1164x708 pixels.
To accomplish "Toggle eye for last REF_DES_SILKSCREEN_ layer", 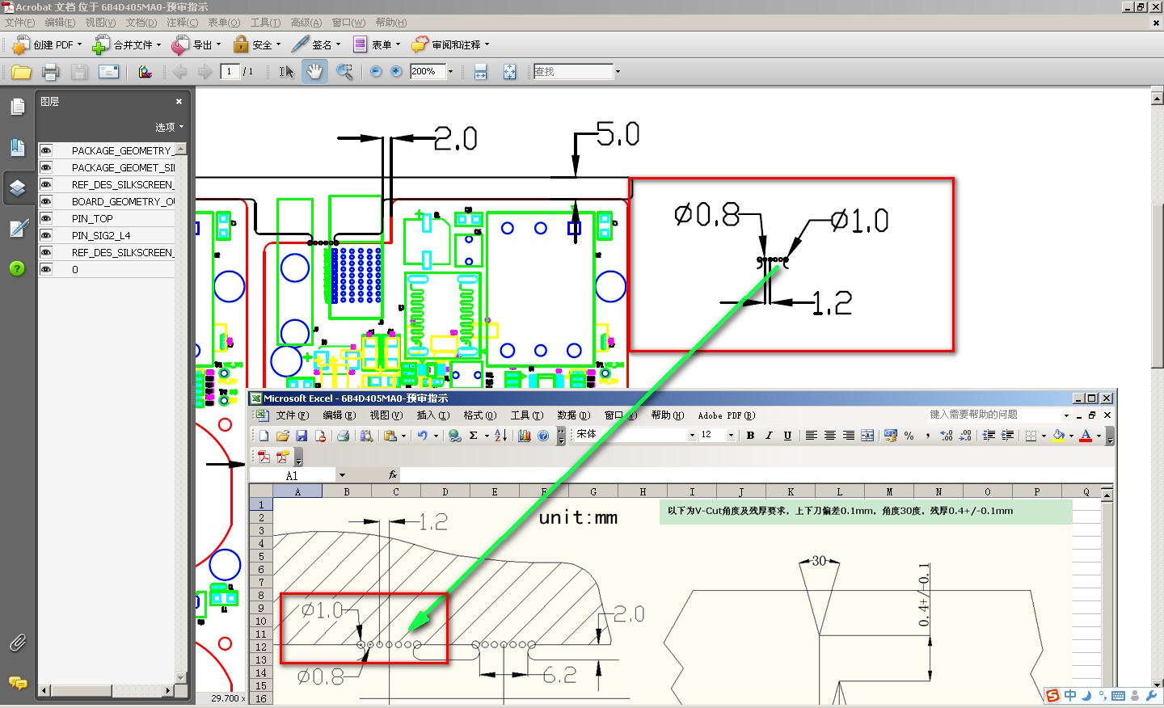I will coord(46,252).
